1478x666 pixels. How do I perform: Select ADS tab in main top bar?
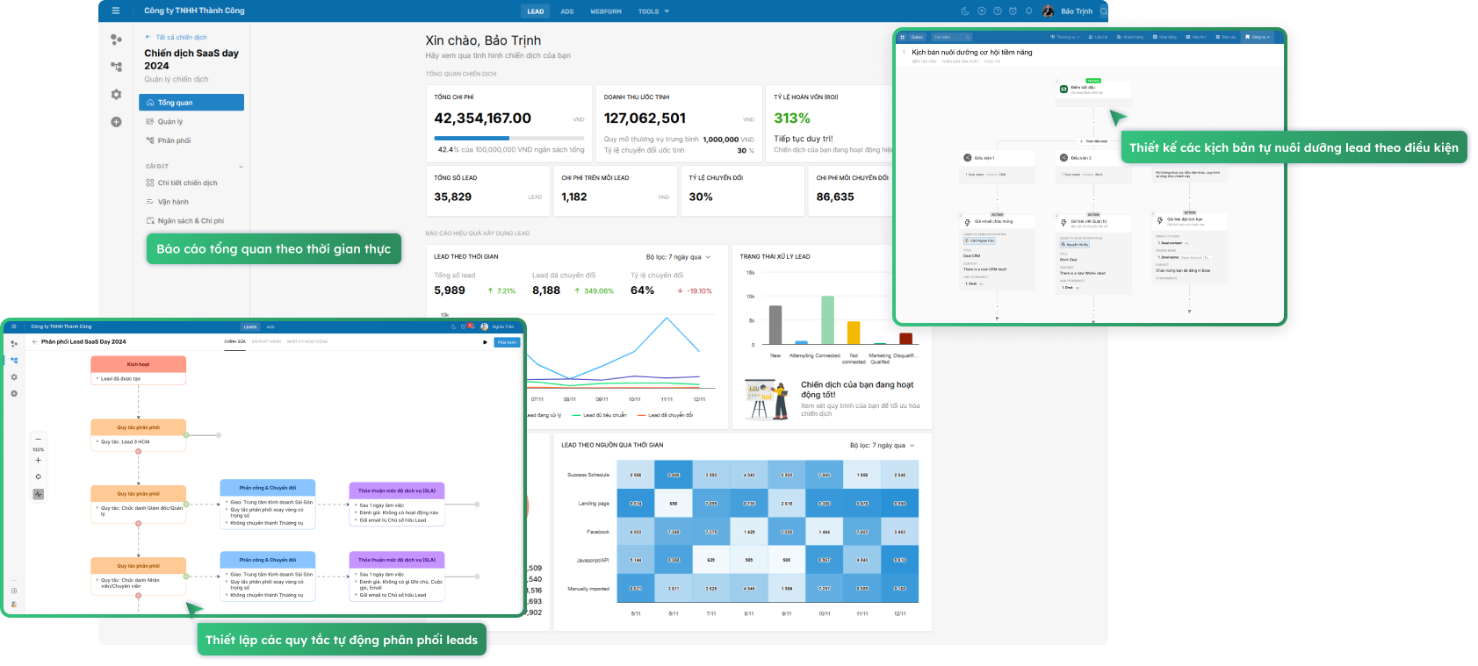[567, 11]
